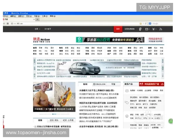Open the 汽车 channel in the nav grid
This screenshot has width=176, height=140.
tap(109, 48)
